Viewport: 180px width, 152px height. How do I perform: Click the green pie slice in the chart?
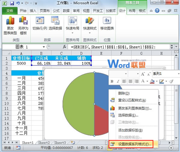point(78,104)
